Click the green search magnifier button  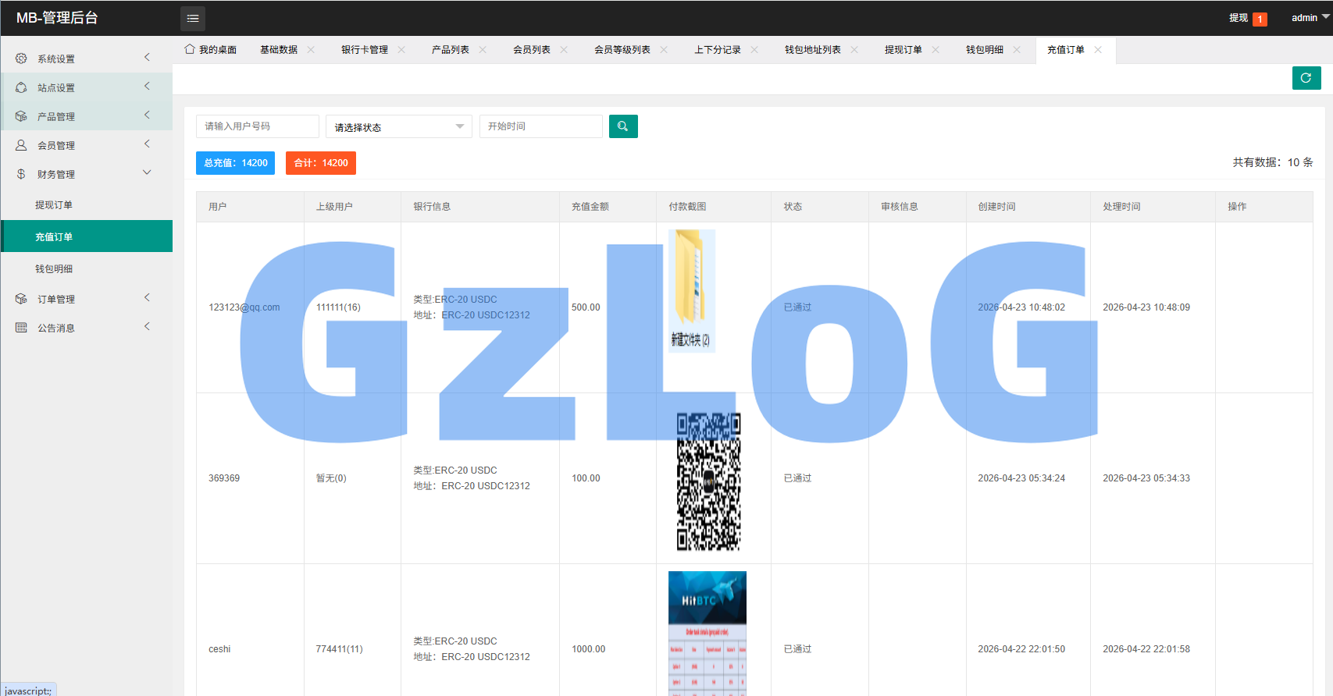point(623,126)
